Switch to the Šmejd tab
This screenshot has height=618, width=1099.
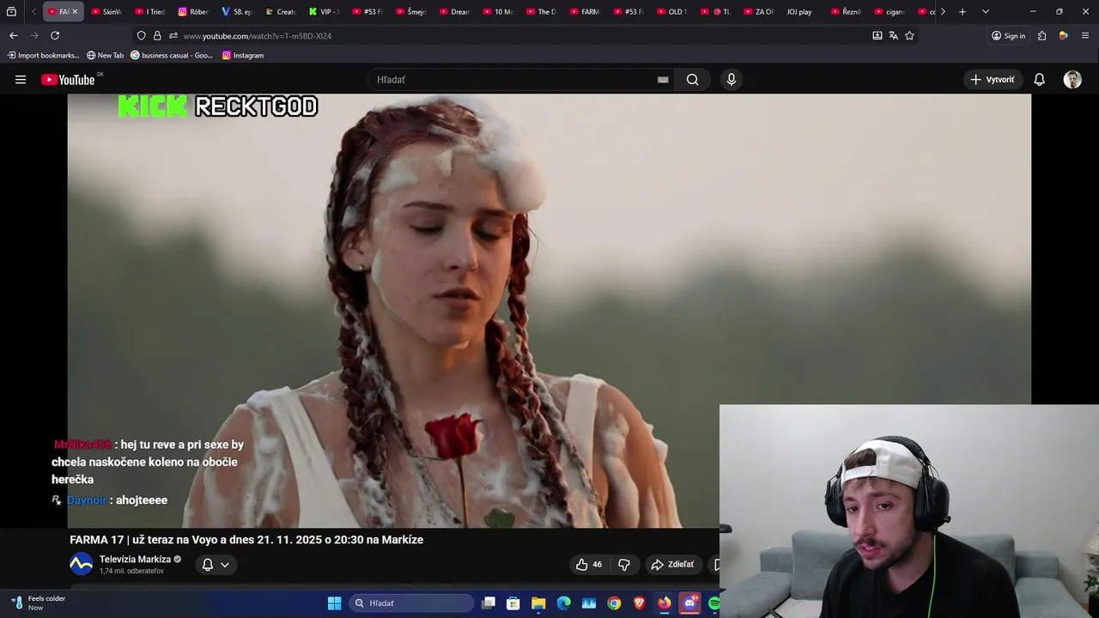(x=410, y=12)
